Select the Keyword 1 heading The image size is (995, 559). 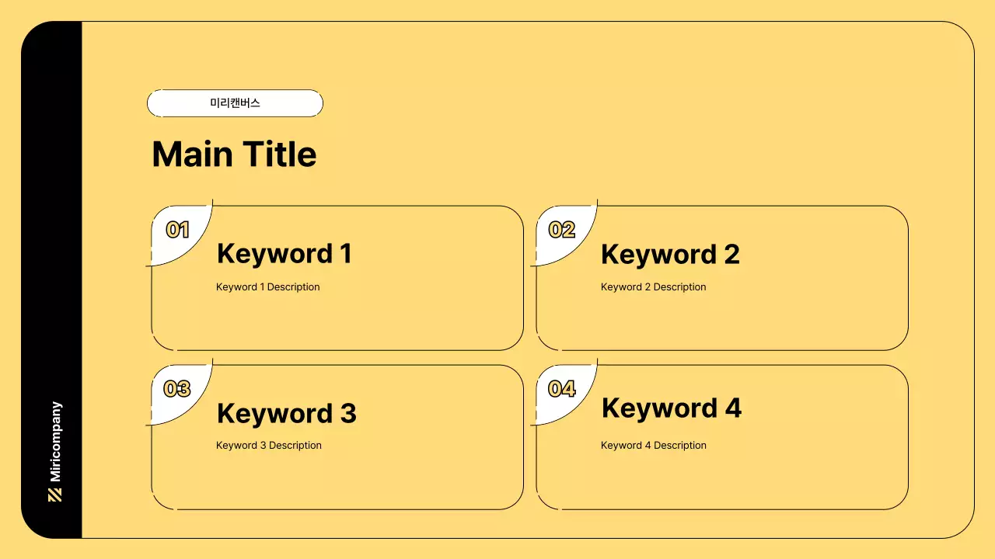284,254
